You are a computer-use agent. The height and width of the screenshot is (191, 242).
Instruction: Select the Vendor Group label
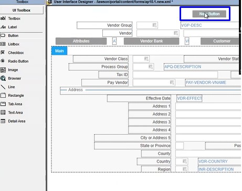tap(104, 25)
